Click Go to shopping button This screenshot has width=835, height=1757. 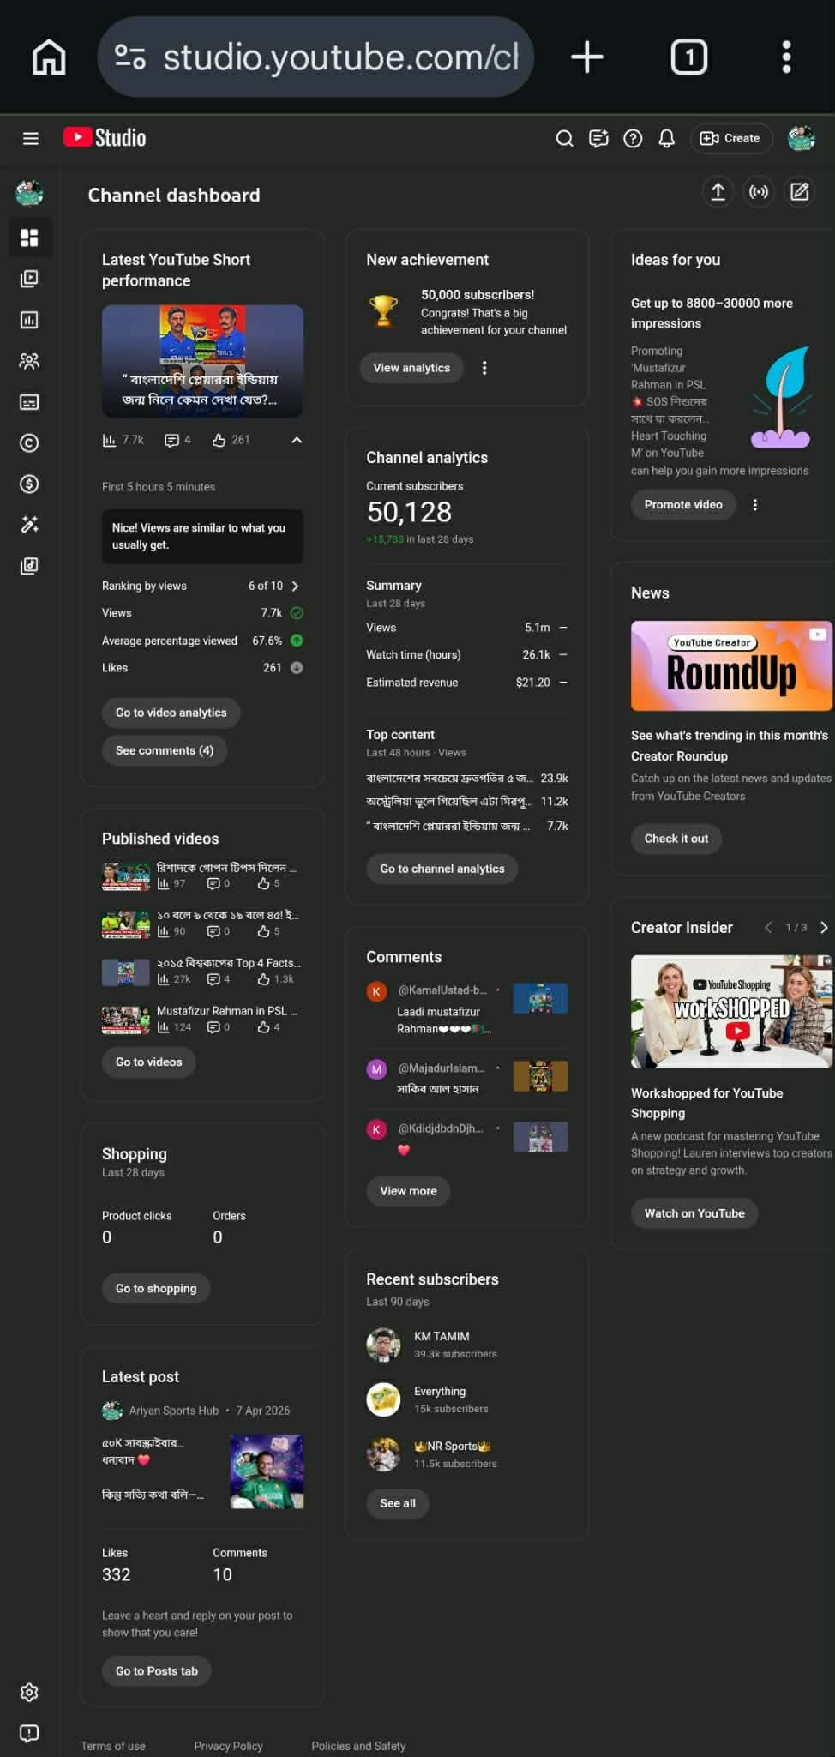(x=156, y=1289)
